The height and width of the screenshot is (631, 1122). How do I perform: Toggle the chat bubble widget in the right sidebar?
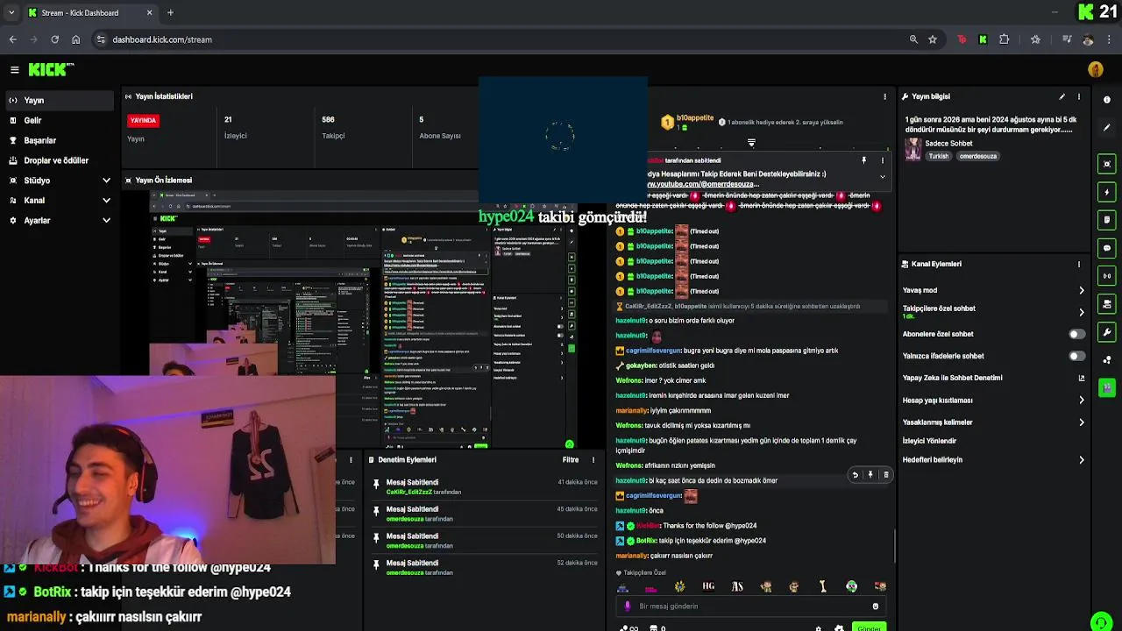coord(1107,248)
